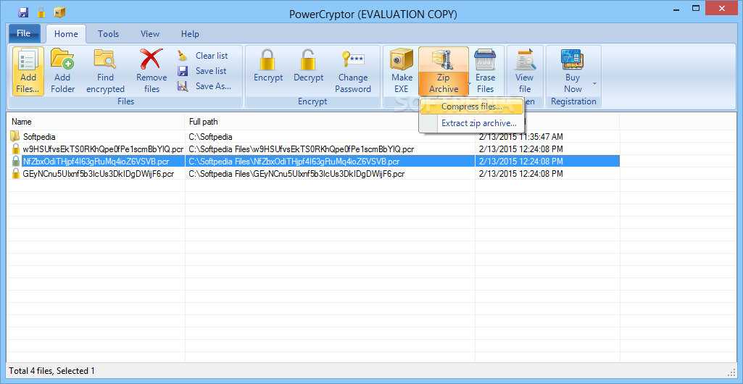This screenshot has height=384, width=743.
Task: Switch to the View ribbon tab
Action: (x=150, y=33)
